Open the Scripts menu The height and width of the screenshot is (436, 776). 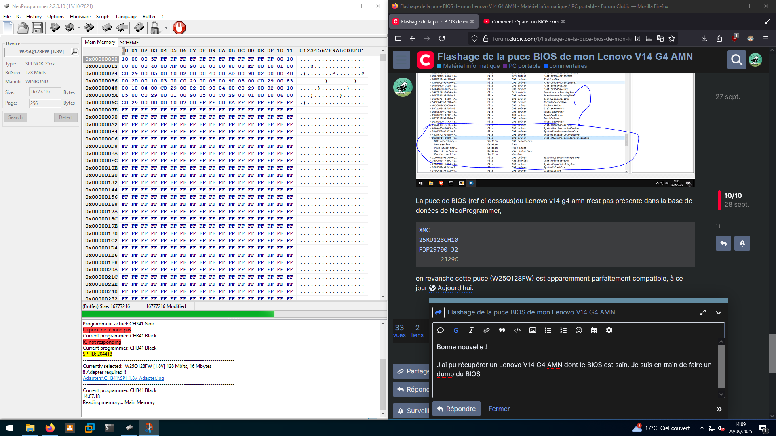point(103,17)
